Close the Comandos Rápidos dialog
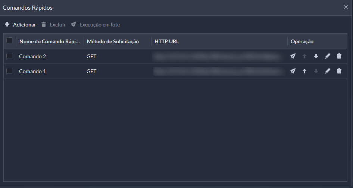 [346, 7]
